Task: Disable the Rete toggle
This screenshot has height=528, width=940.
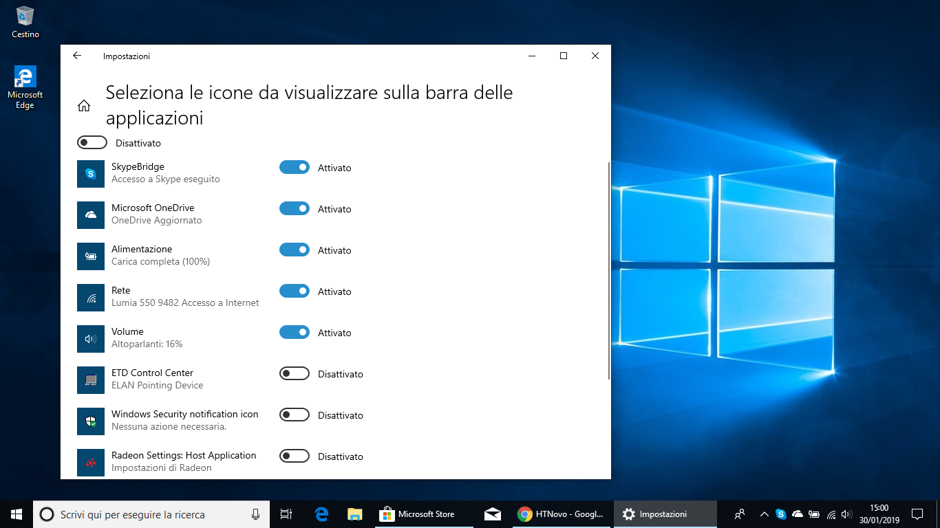Action: 295,291
